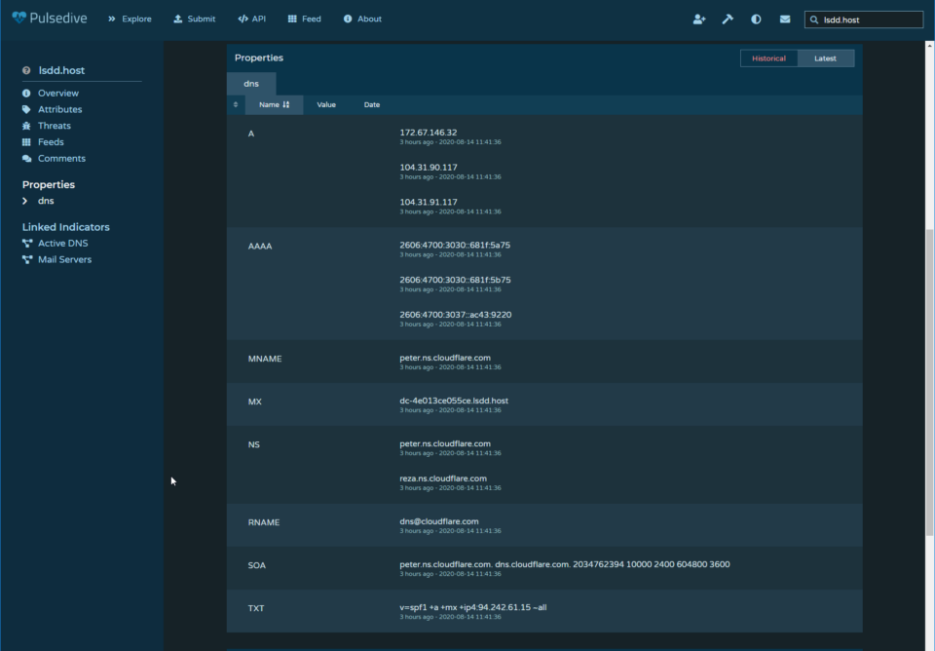
Task: Open the add user icon
Action: point(699,19)
